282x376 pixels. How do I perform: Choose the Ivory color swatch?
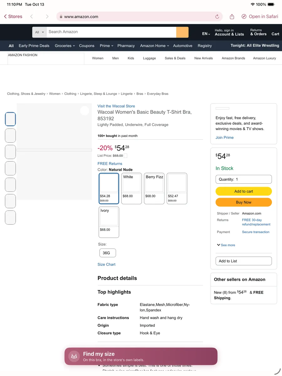pos(109,222)
